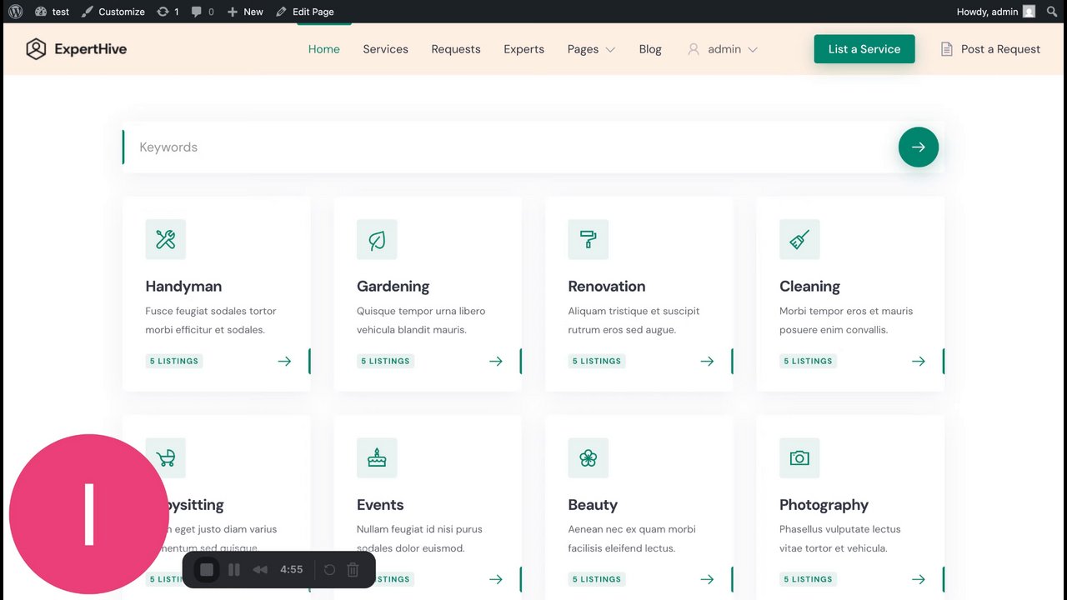
Task: Click text "Nullam feugiat id nisi purus"
Action: click(x=419, y=529)
